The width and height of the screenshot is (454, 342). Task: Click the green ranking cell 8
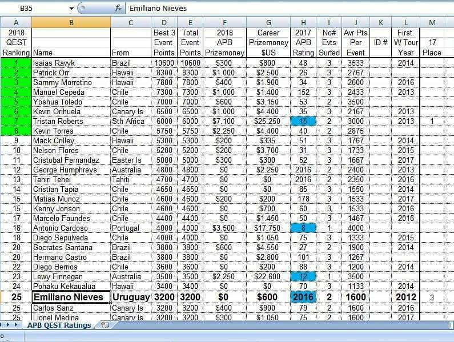click(16, 131)
